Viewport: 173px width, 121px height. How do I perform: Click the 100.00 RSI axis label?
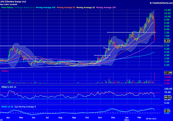(x=168, y=89)
